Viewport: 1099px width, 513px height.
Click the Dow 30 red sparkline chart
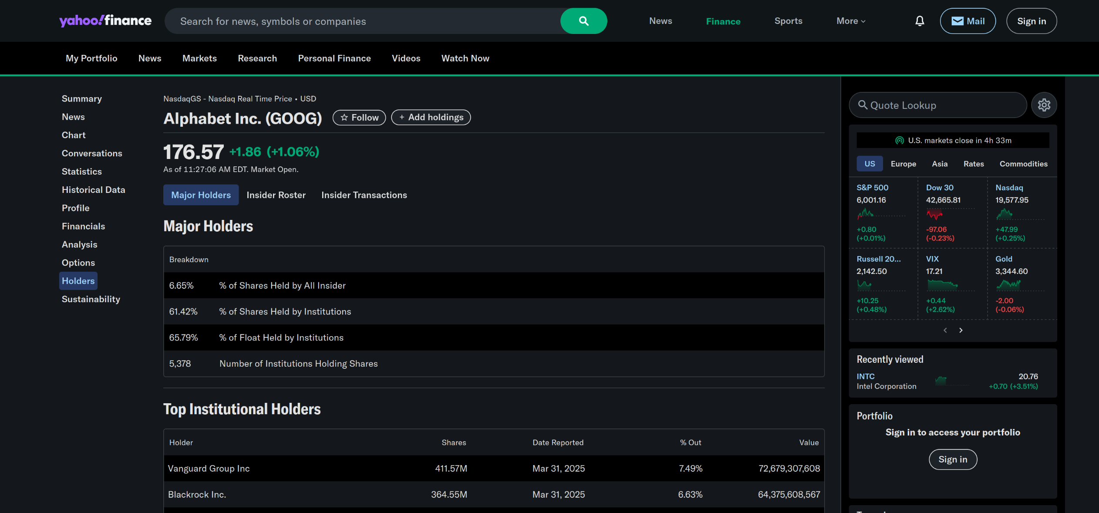[x=950, y=214]
